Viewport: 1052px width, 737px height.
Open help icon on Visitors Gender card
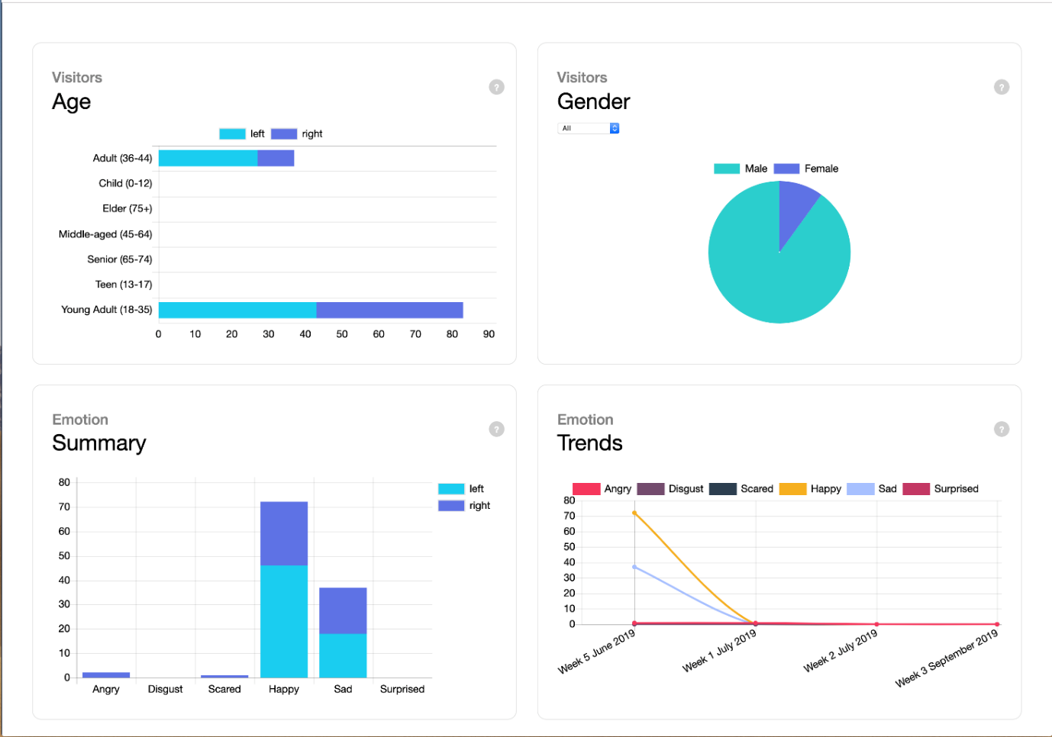[x=1002, y=87]
